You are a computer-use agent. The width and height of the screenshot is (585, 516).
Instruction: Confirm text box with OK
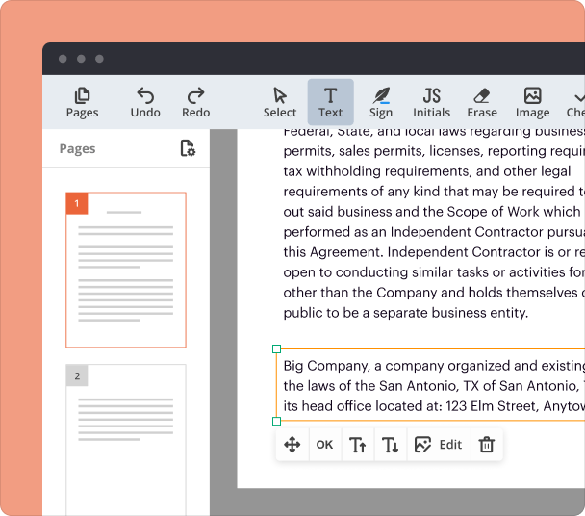tap(324, 445)
